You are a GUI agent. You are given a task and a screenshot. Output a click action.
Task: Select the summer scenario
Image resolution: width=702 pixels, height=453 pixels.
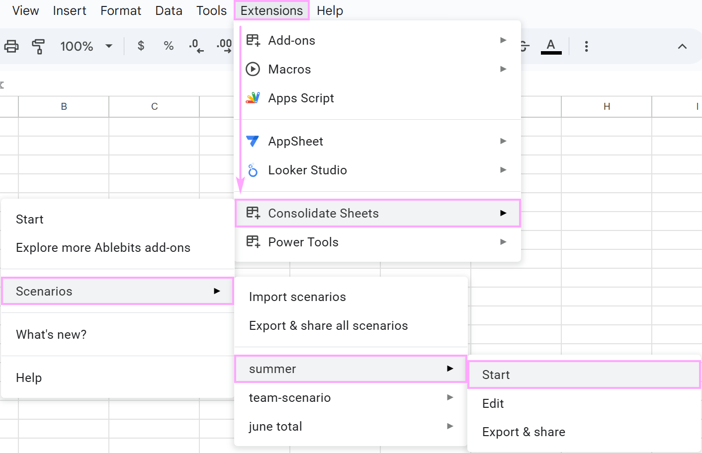[x=351, y=369]
